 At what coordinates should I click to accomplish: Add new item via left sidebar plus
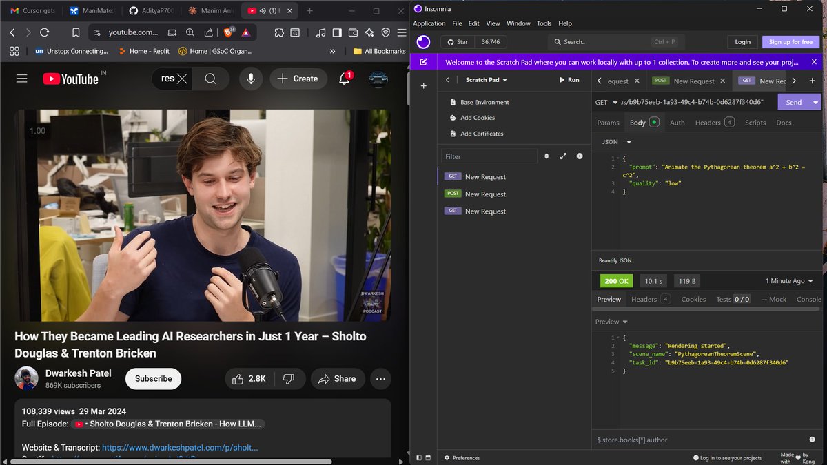[423, 86]
